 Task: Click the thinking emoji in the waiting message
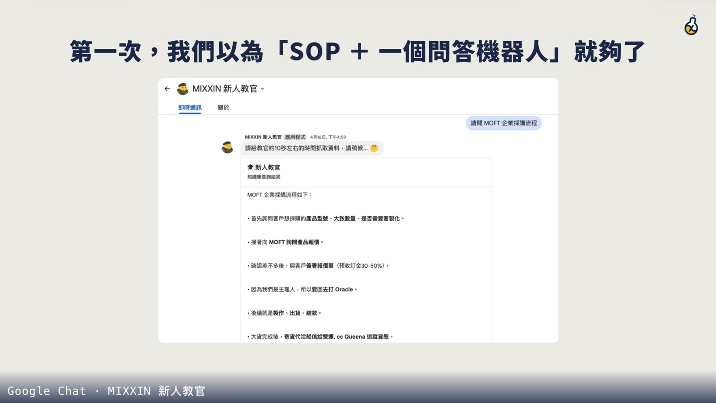(374, 148)
